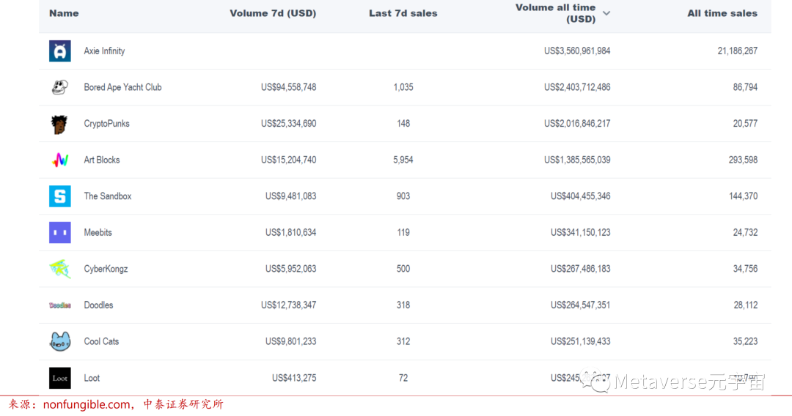
Task: Open the Meebits project link
Action: (x=98, y=232)
